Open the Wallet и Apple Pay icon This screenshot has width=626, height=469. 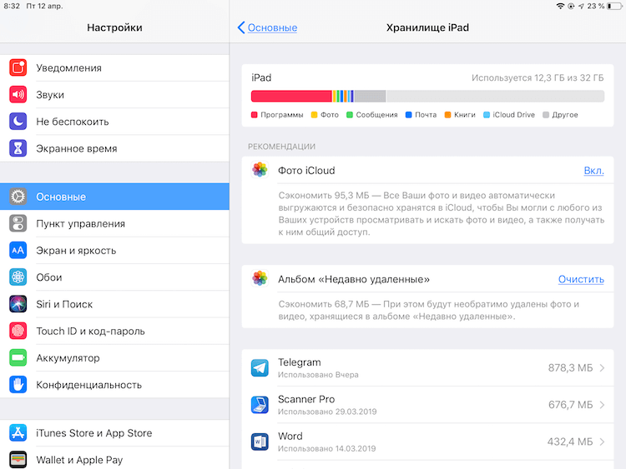point(18,460)
